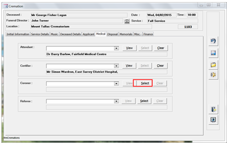Click the Mount Tallac Crematorium location field
This screenshot has height=143, width=227.
[91, 27]
